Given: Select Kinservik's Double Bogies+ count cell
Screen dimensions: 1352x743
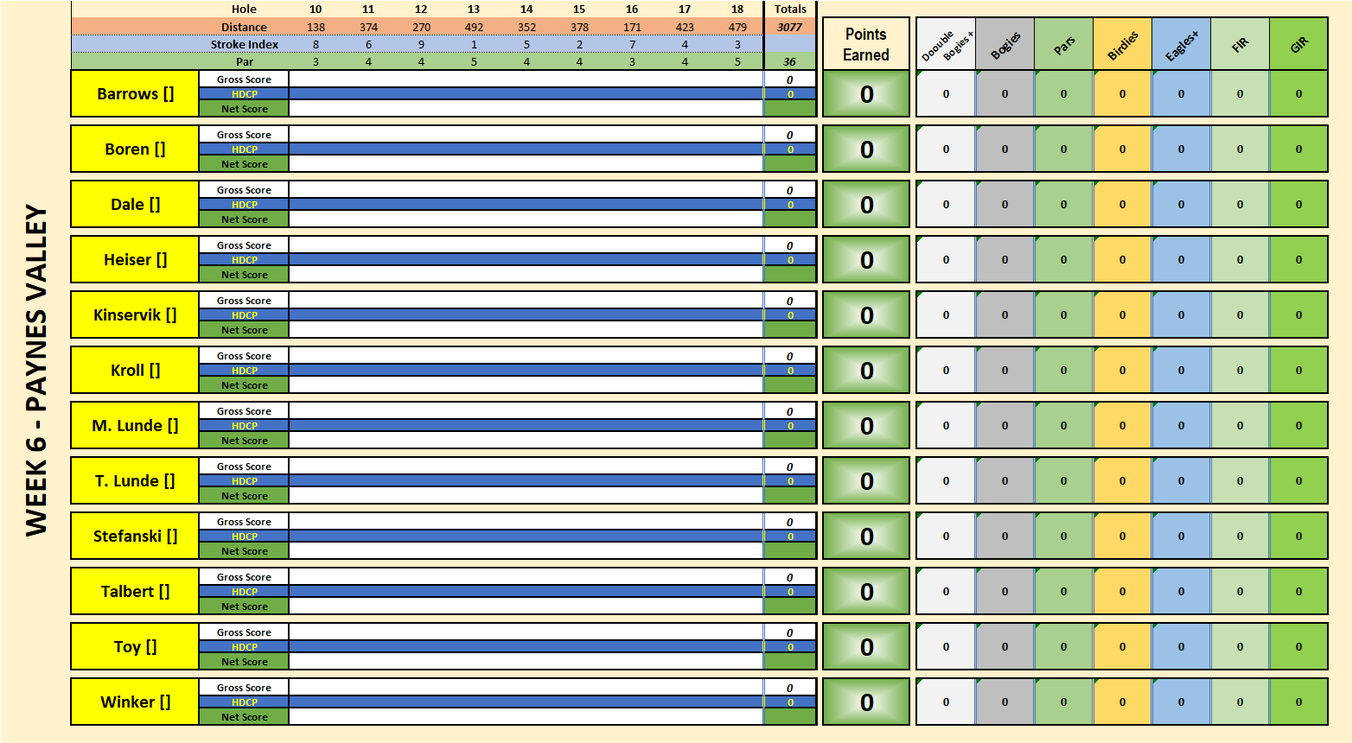Looking at the screenshot, I should pyautogui.click(x=946, y=315).
